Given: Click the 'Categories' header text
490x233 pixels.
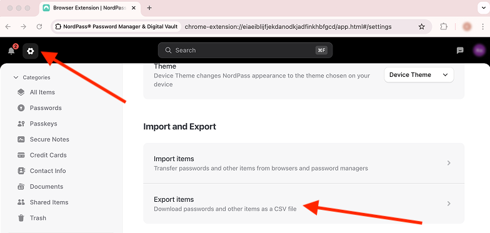Looking at the screenshot, I should (x=36, y=77).
